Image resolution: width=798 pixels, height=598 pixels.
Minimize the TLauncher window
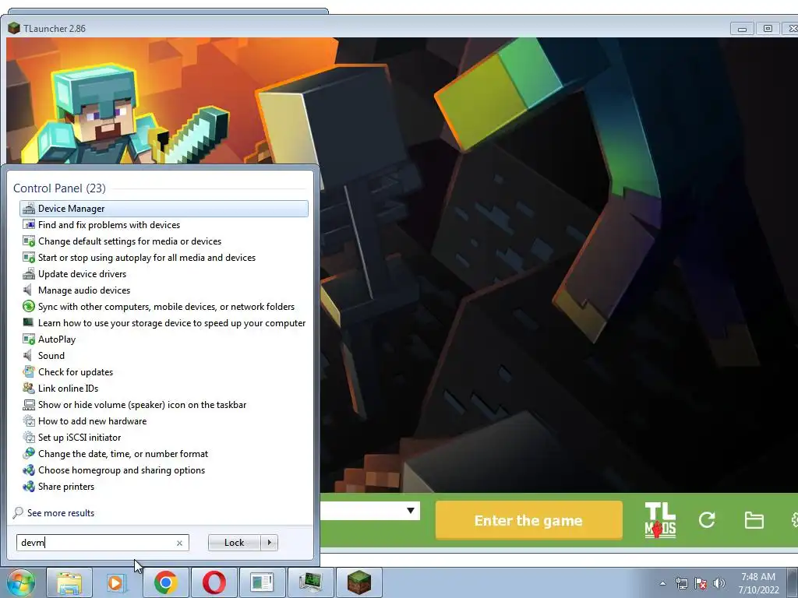tap(742, 29)
